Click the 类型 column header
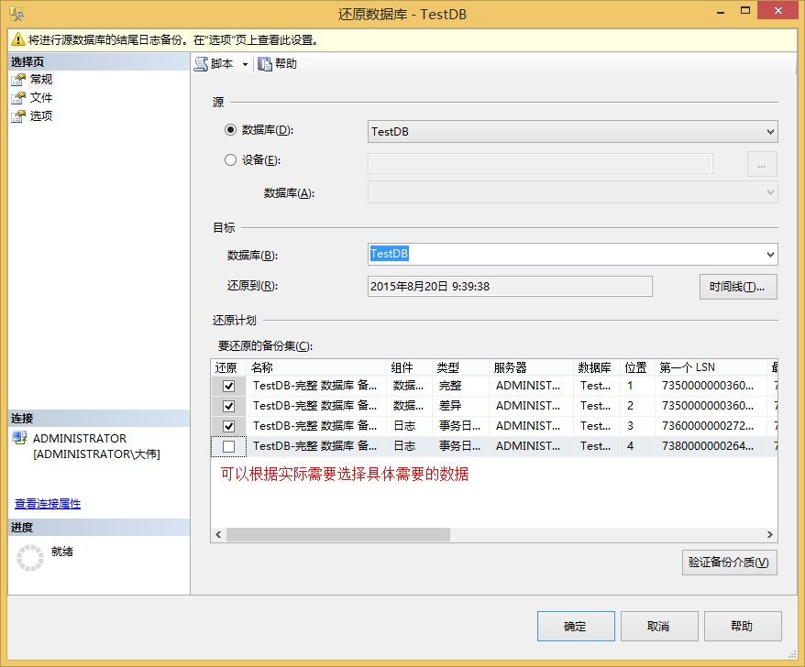 coord(461,367)
